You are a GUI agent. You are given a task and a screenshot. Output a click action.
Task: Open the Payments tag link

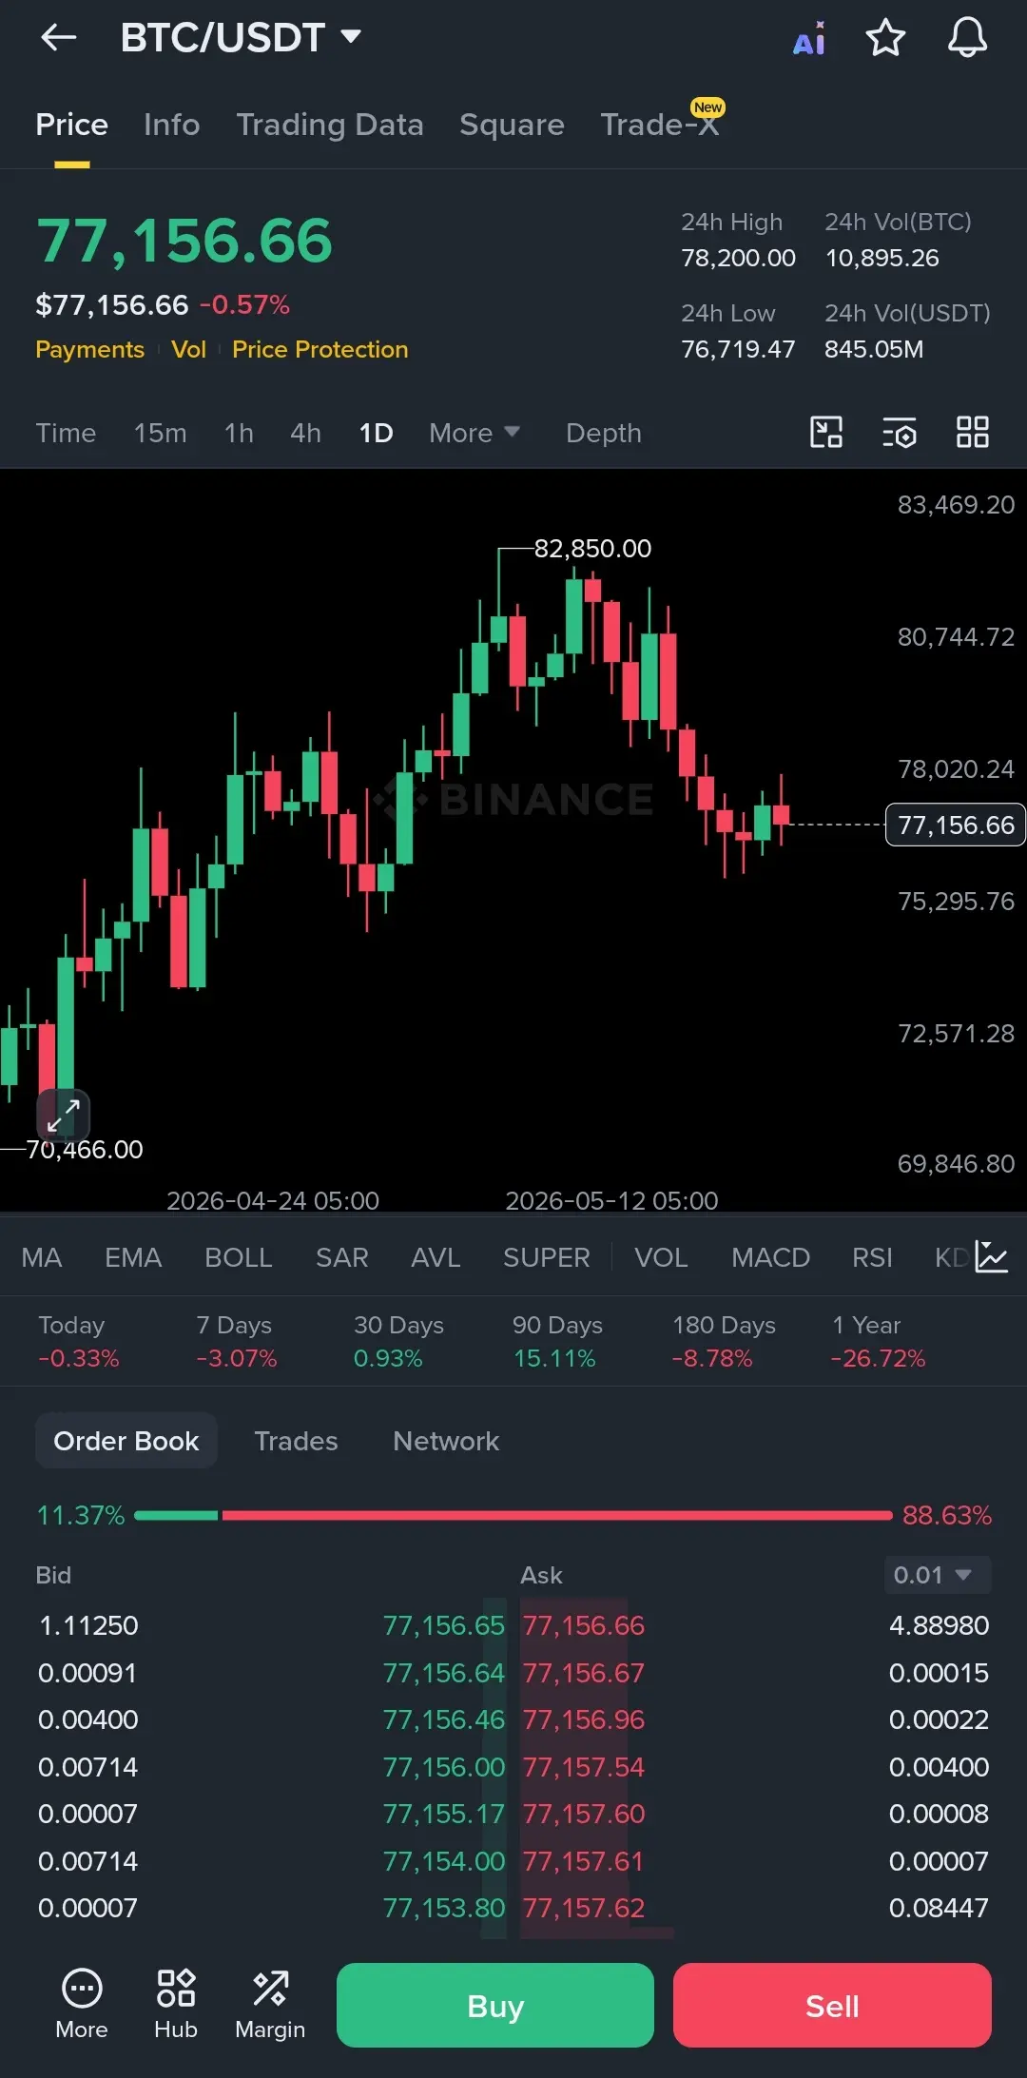point(89,349)
